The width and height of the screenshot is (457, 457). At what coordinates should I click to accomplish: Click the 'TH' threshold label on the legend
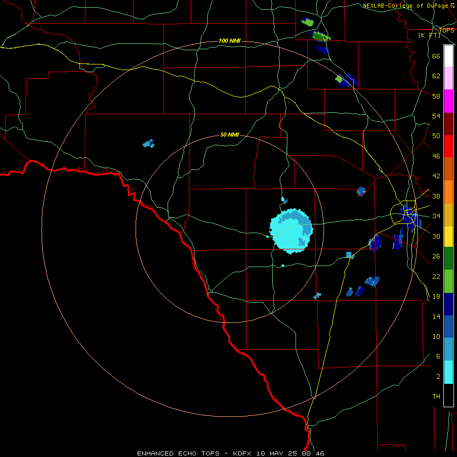[x=436, y=397]
